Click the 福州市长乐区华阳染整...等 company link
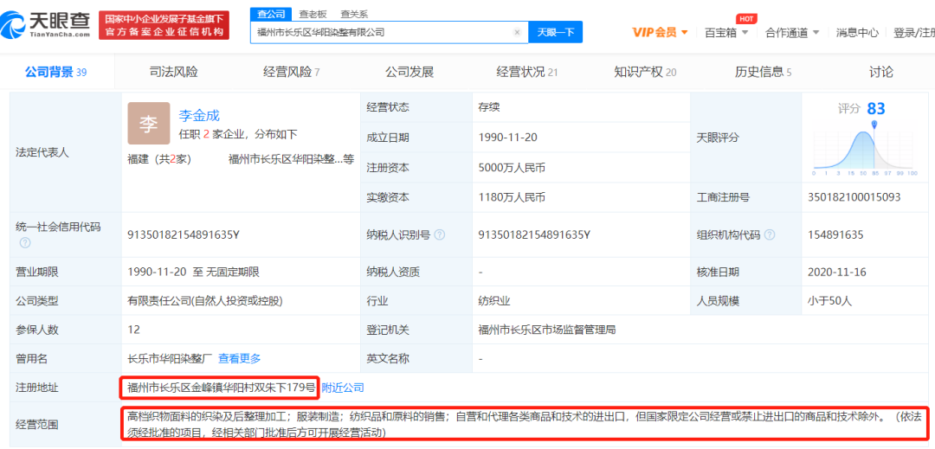The height and width of the screenshot is (449, 935). (291, 159)
